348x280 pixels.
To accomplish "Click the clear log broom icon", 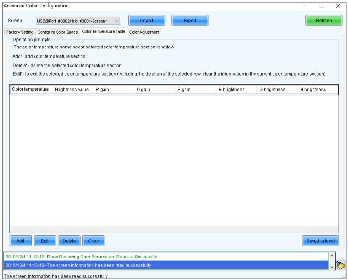I will pyautogui.click(x=340, y=265).
